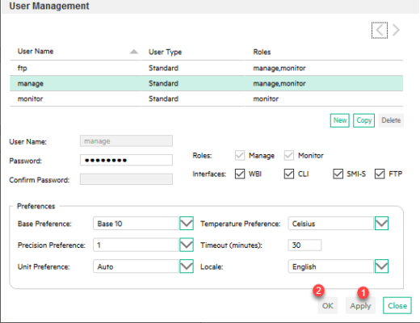The image size is (420, 323).
Task: Click the Apply button
Action: pos(360,305)
